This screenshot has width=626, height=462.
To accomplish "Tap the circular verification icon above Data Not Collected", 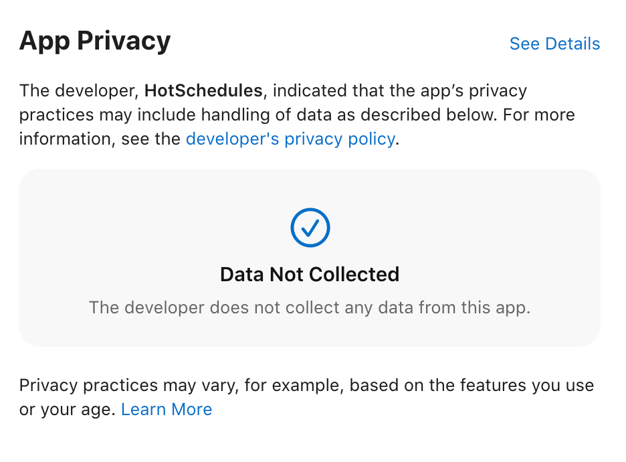I will click(x=310, y=227).
